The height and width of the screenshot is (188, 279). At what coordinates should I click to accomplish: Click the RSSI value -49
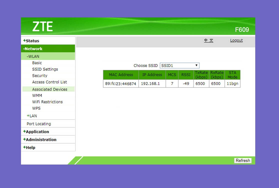pyautogui.click(x=186, y=84)
